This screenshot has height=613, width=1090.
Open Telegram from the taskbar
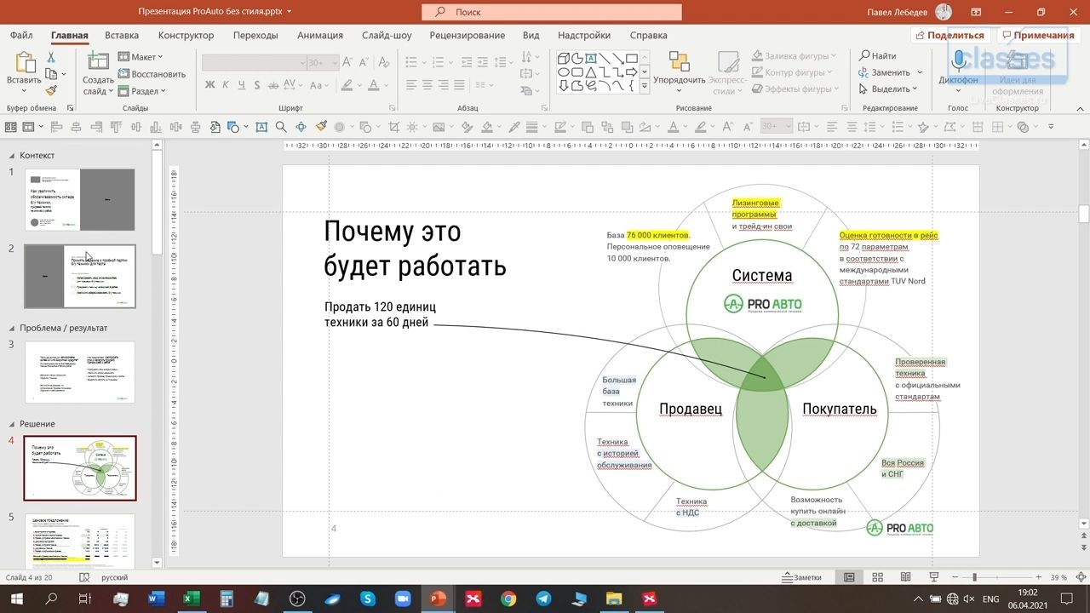(543, 599)
